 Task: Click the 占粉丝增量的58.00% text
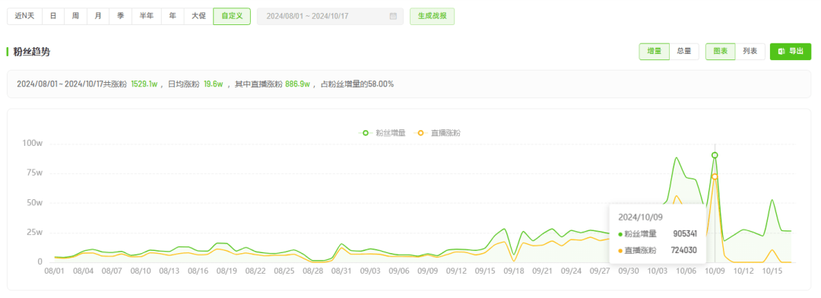click(x=357, y=84)
